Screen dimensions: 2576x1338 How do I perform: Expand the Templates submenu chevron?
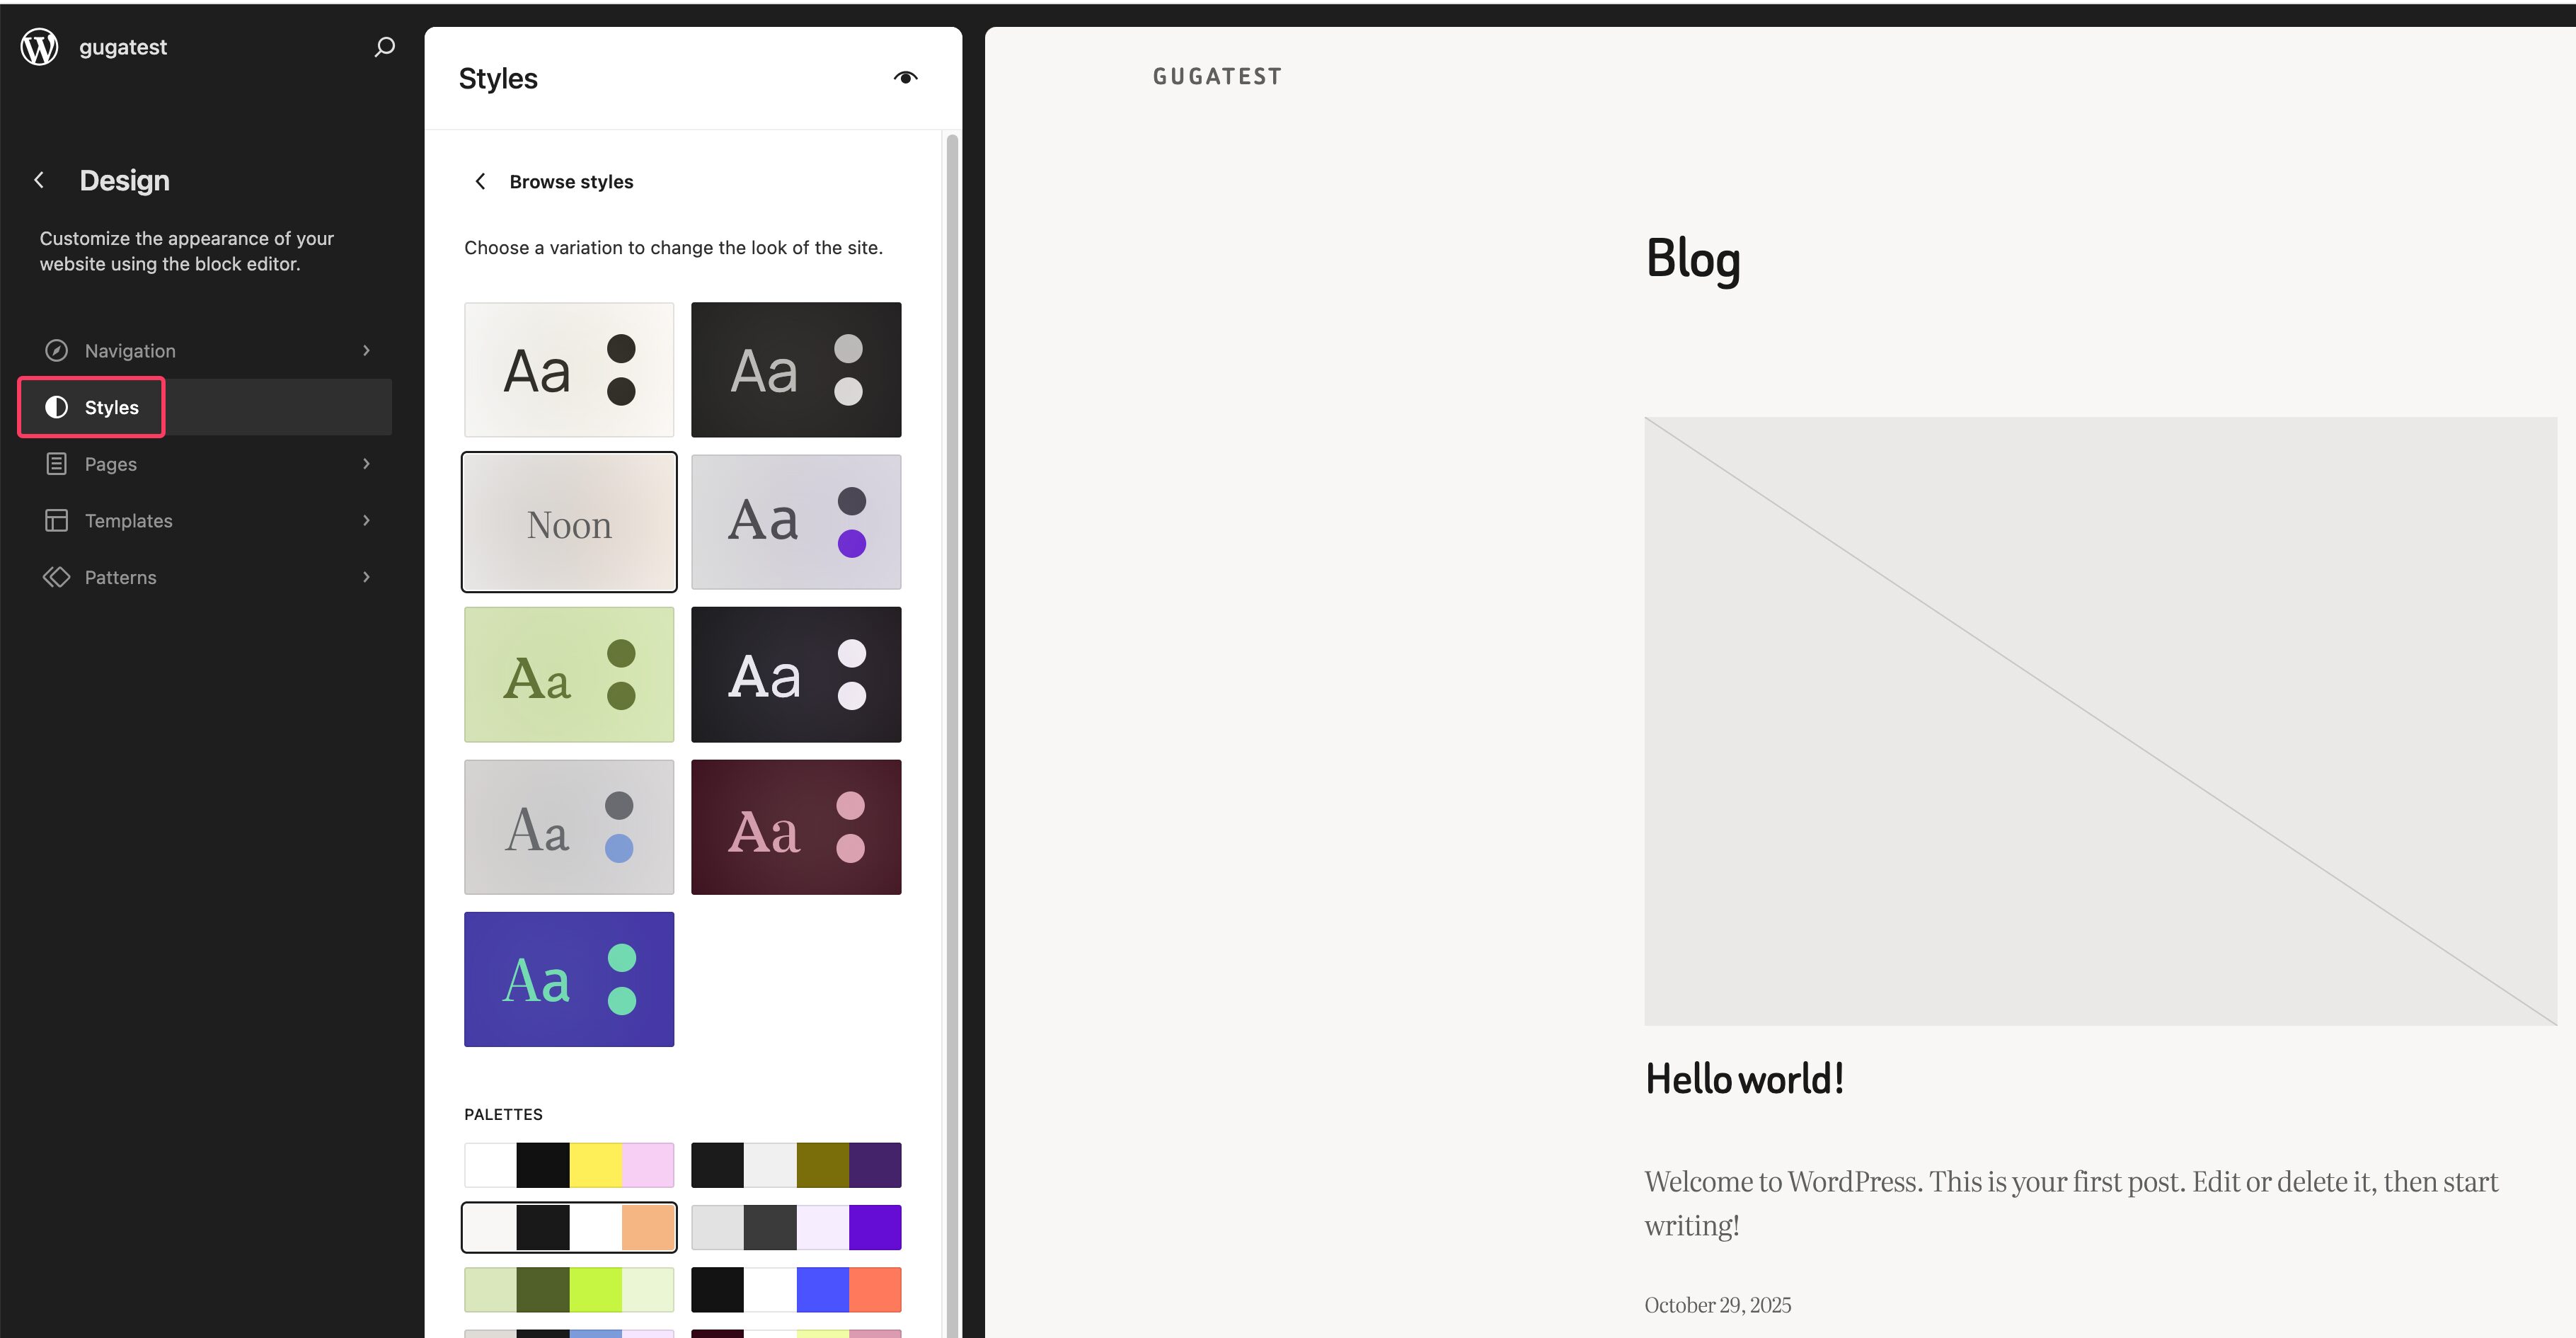tap(367, 520)
